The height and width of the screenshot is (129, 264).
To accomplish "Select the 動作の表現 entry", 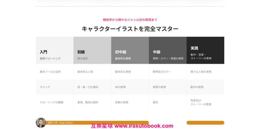I will [197, 87].
